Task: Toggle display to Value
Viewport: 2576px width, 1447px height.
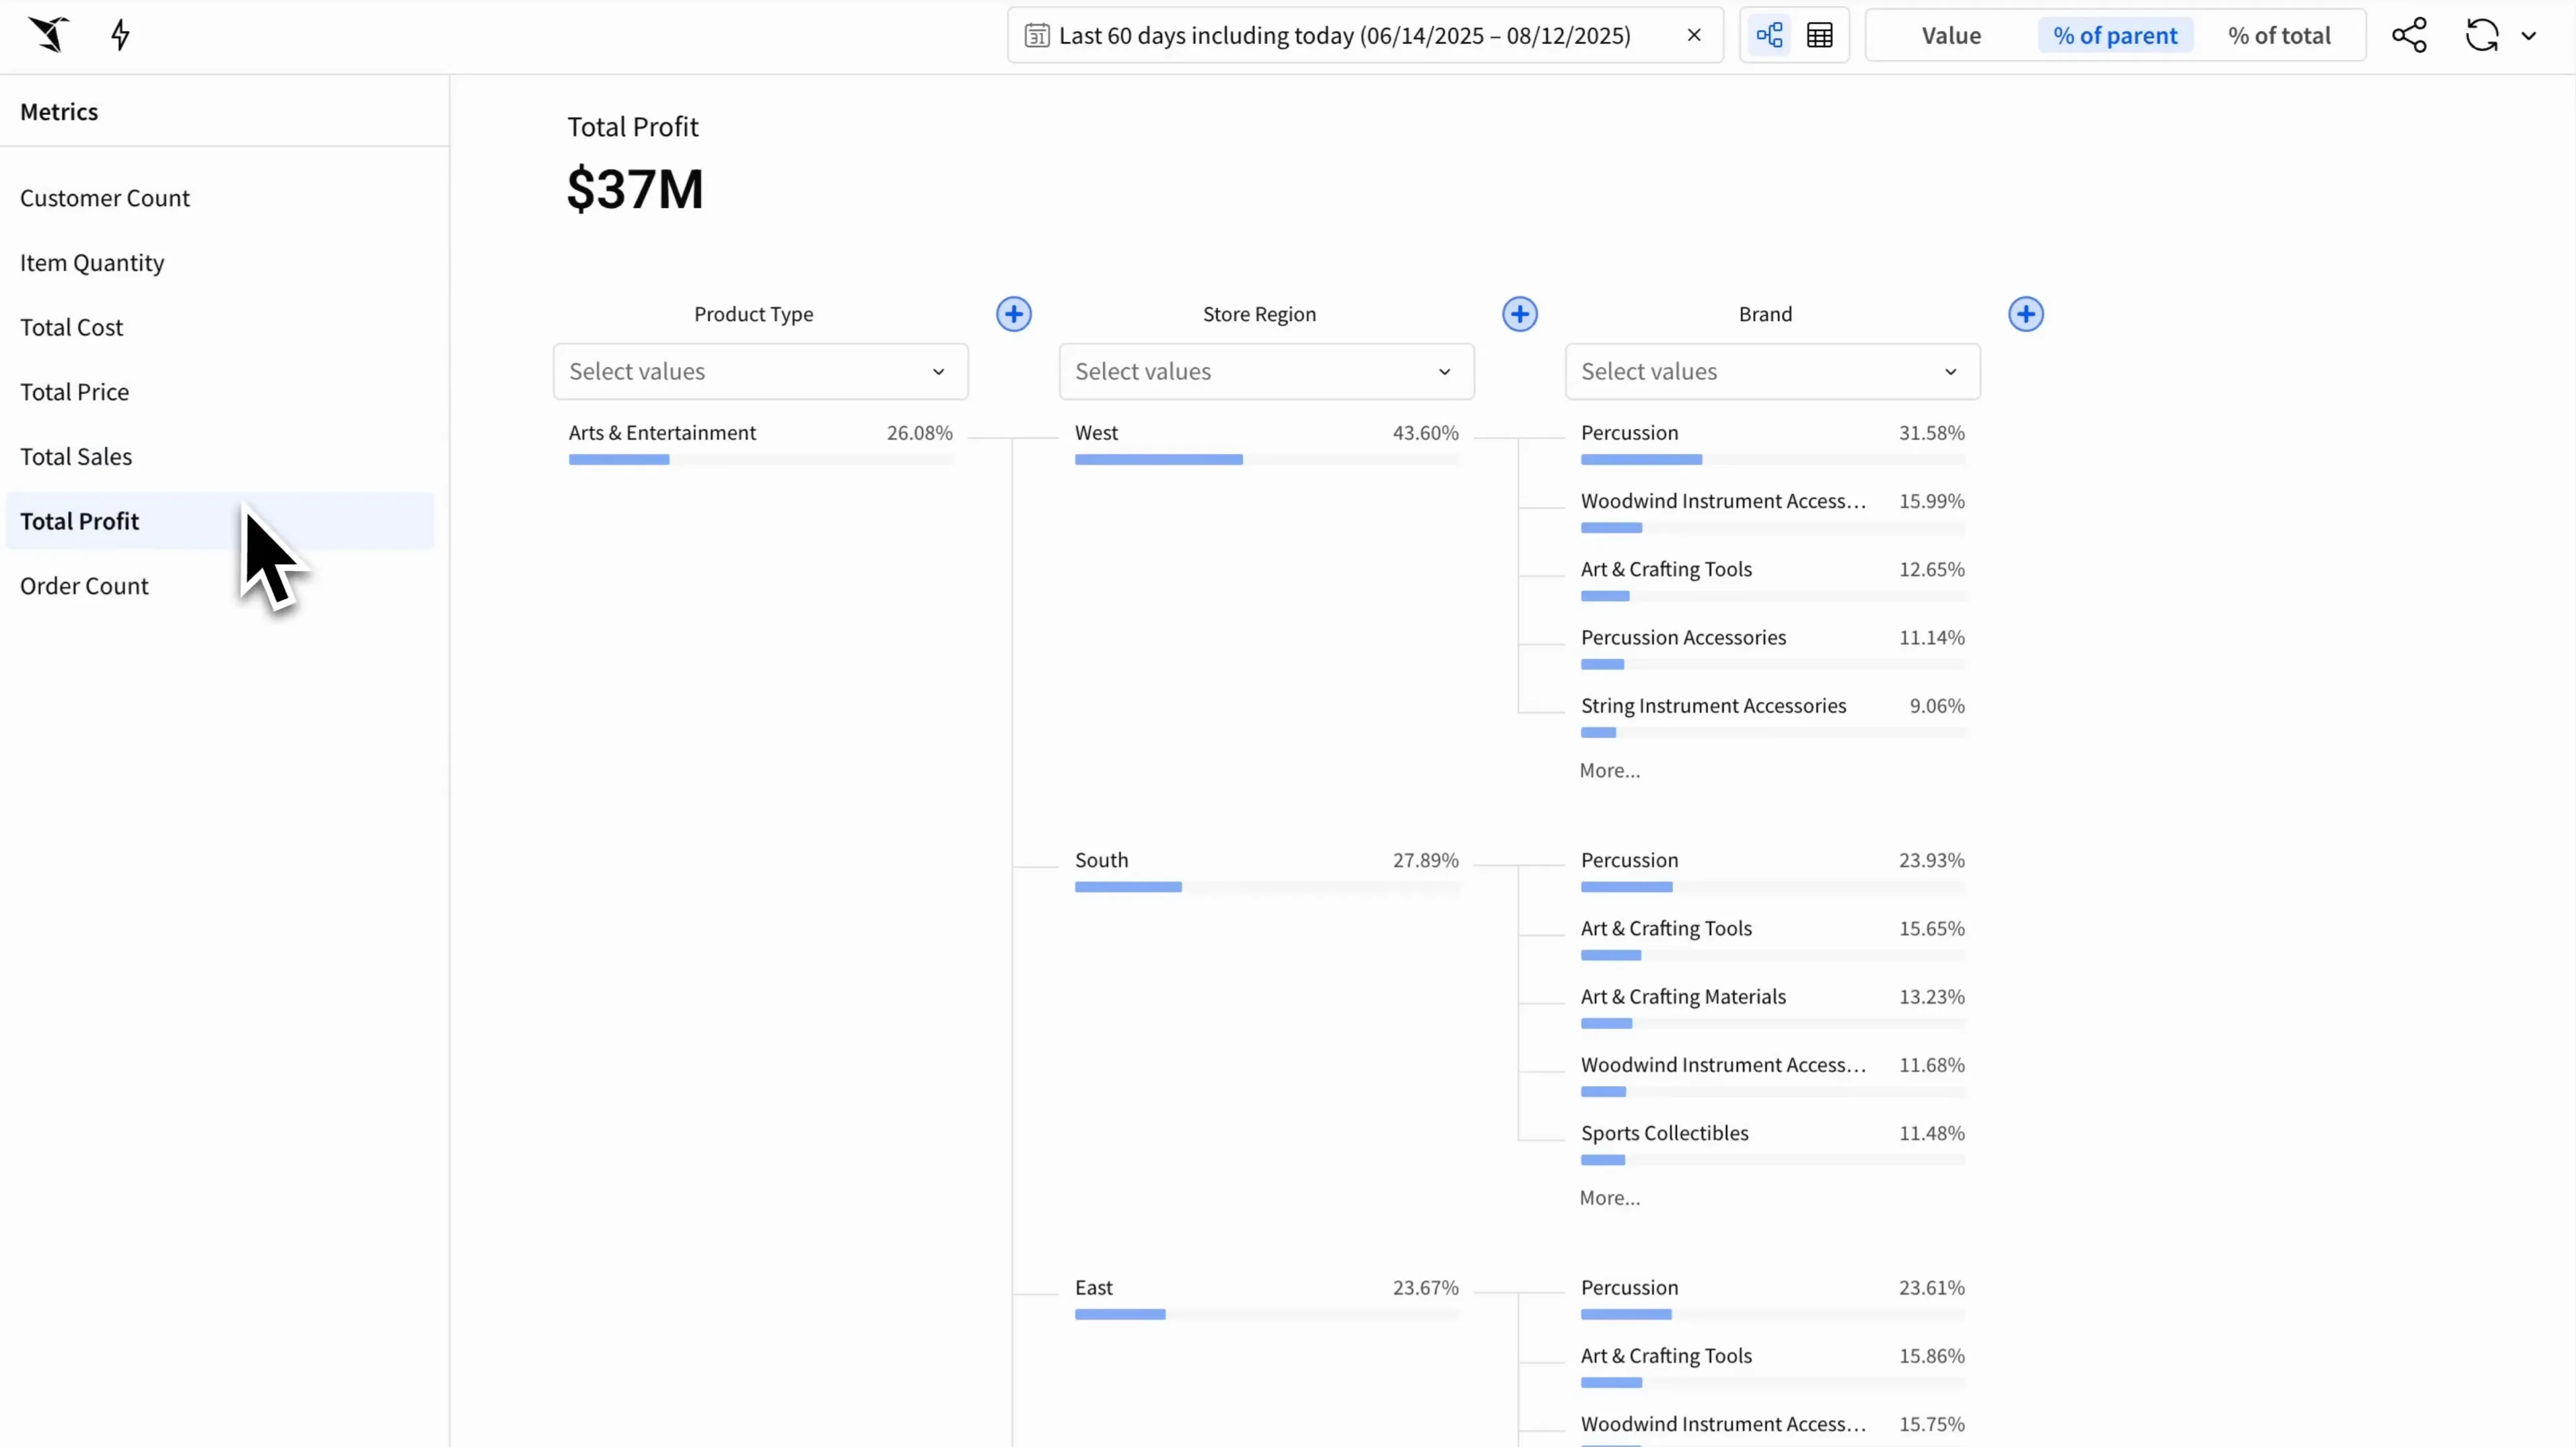Action: (1950, 36)
